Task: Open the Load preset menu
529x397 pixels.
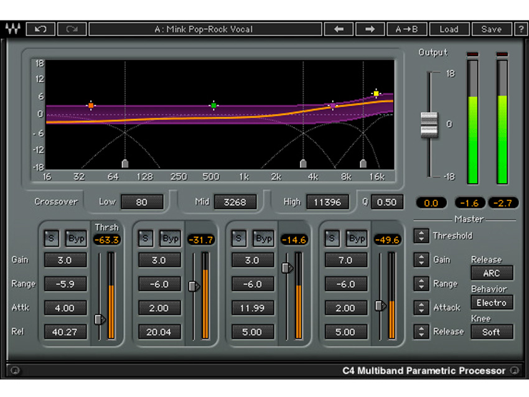Action: [x=449, y=29]
